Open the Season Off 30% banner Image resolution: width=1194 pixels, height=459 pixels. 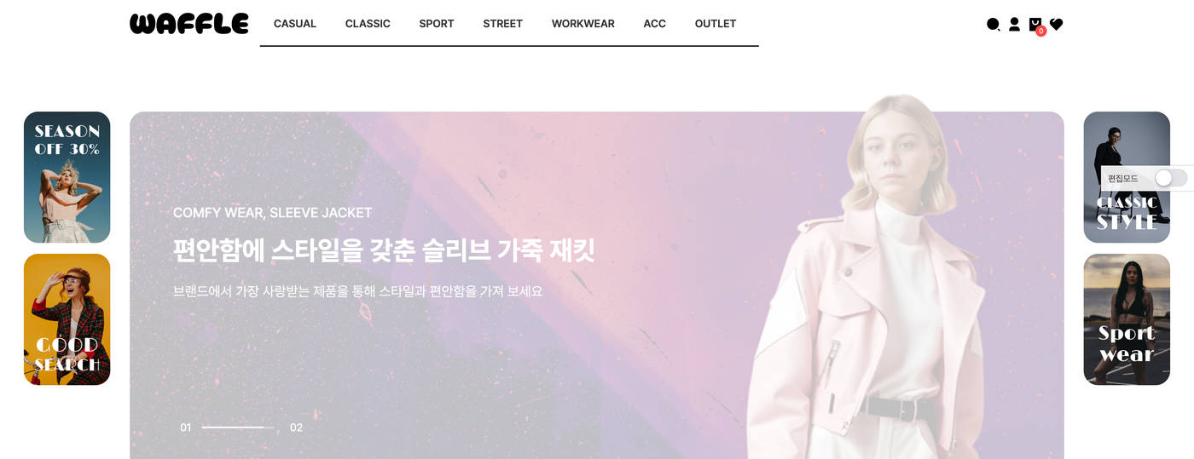pyautogui.click(x=67, y=177)
